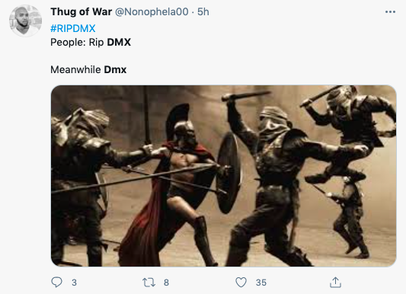The width and height of the screenshot is (406, 294).
Task: Open the share upload icon
Action: point(335,282)
